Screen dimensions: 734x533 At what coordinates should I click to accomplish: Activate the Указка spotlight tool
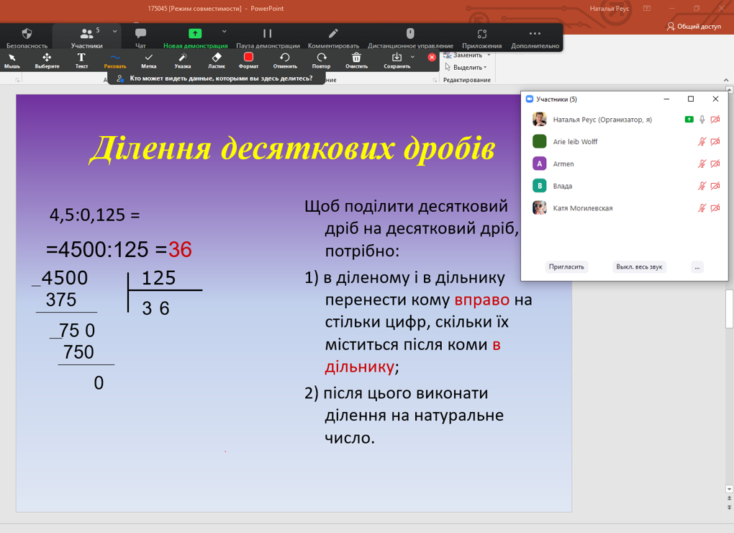[x=183, y=60]
